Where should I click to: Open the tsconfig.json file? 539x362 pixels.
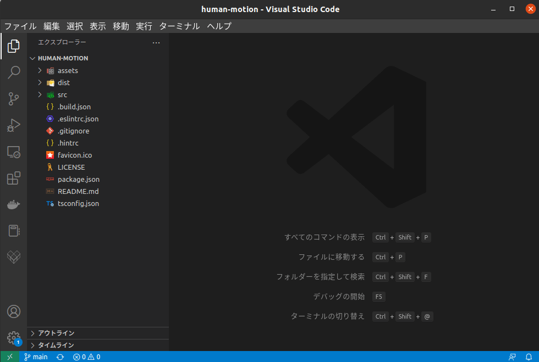98,203
